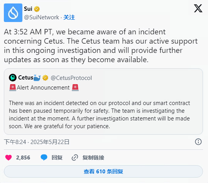Click the Sui display name

[x=28, y=9]
